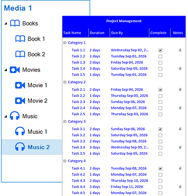
Task: Sort by the Task Name column header
Action: tap(75, 33)
